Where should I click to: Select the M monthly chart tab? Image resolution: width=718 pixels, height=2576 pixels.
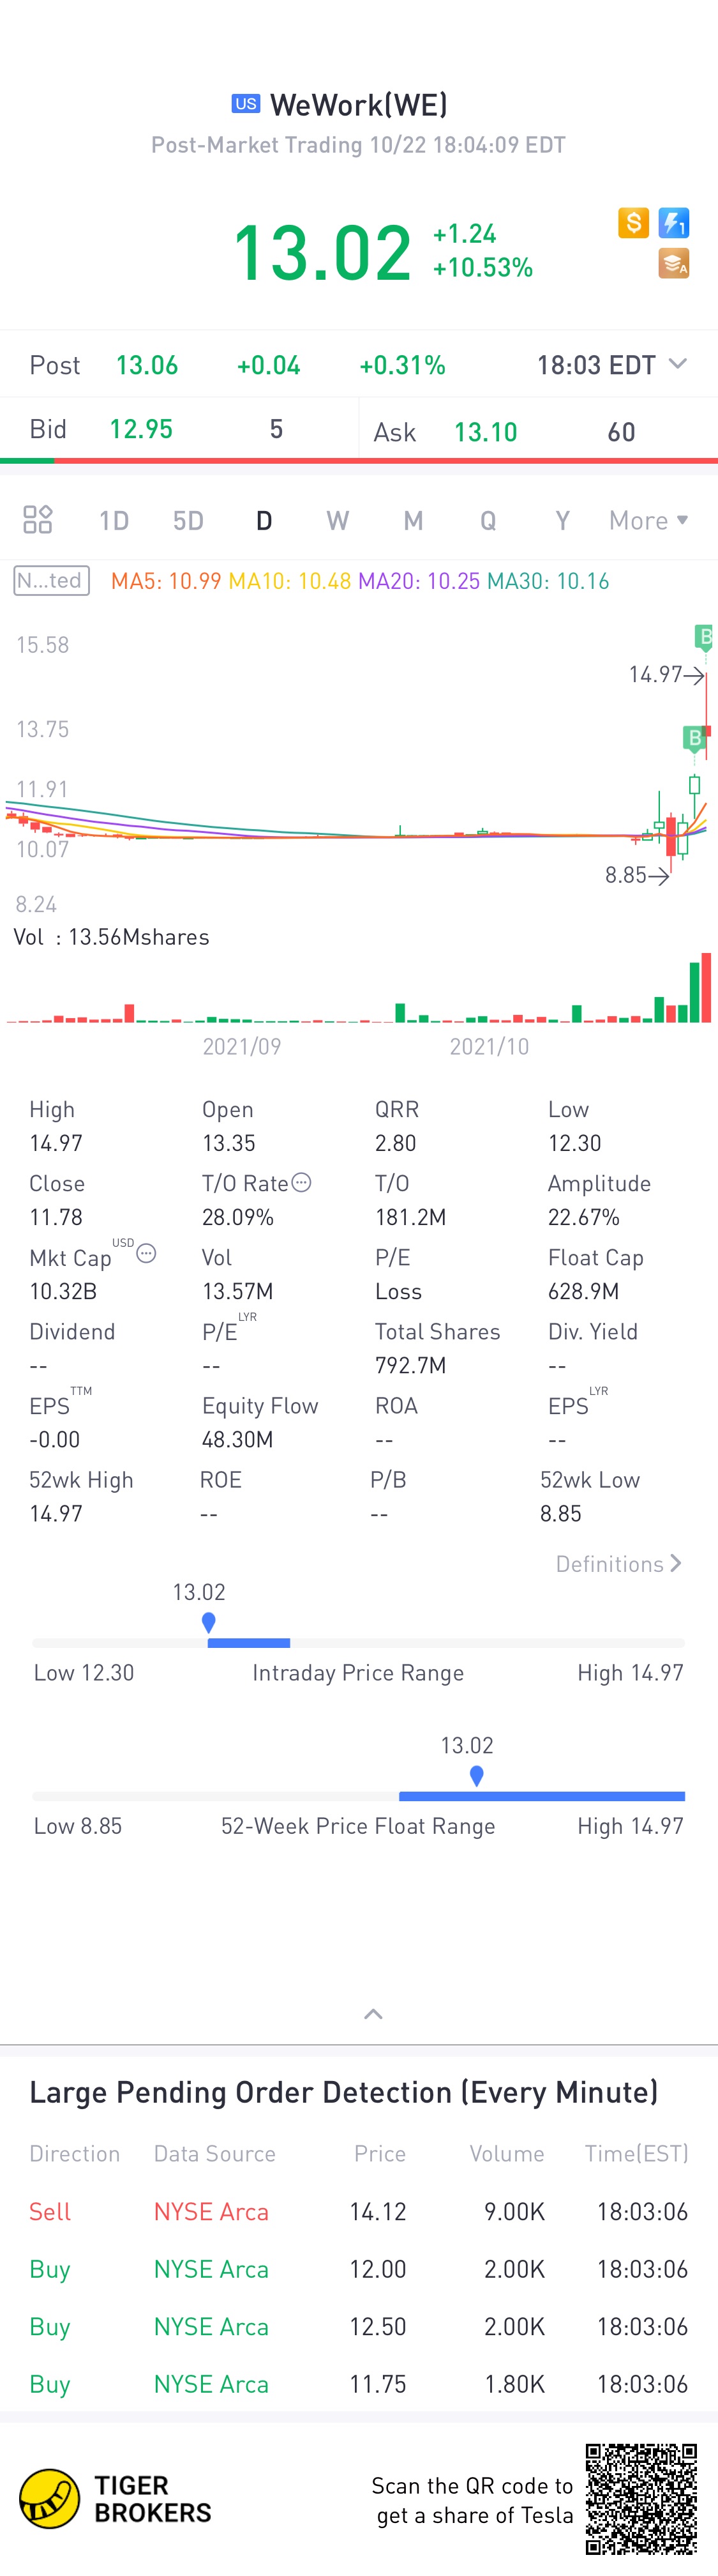point(414,520)
